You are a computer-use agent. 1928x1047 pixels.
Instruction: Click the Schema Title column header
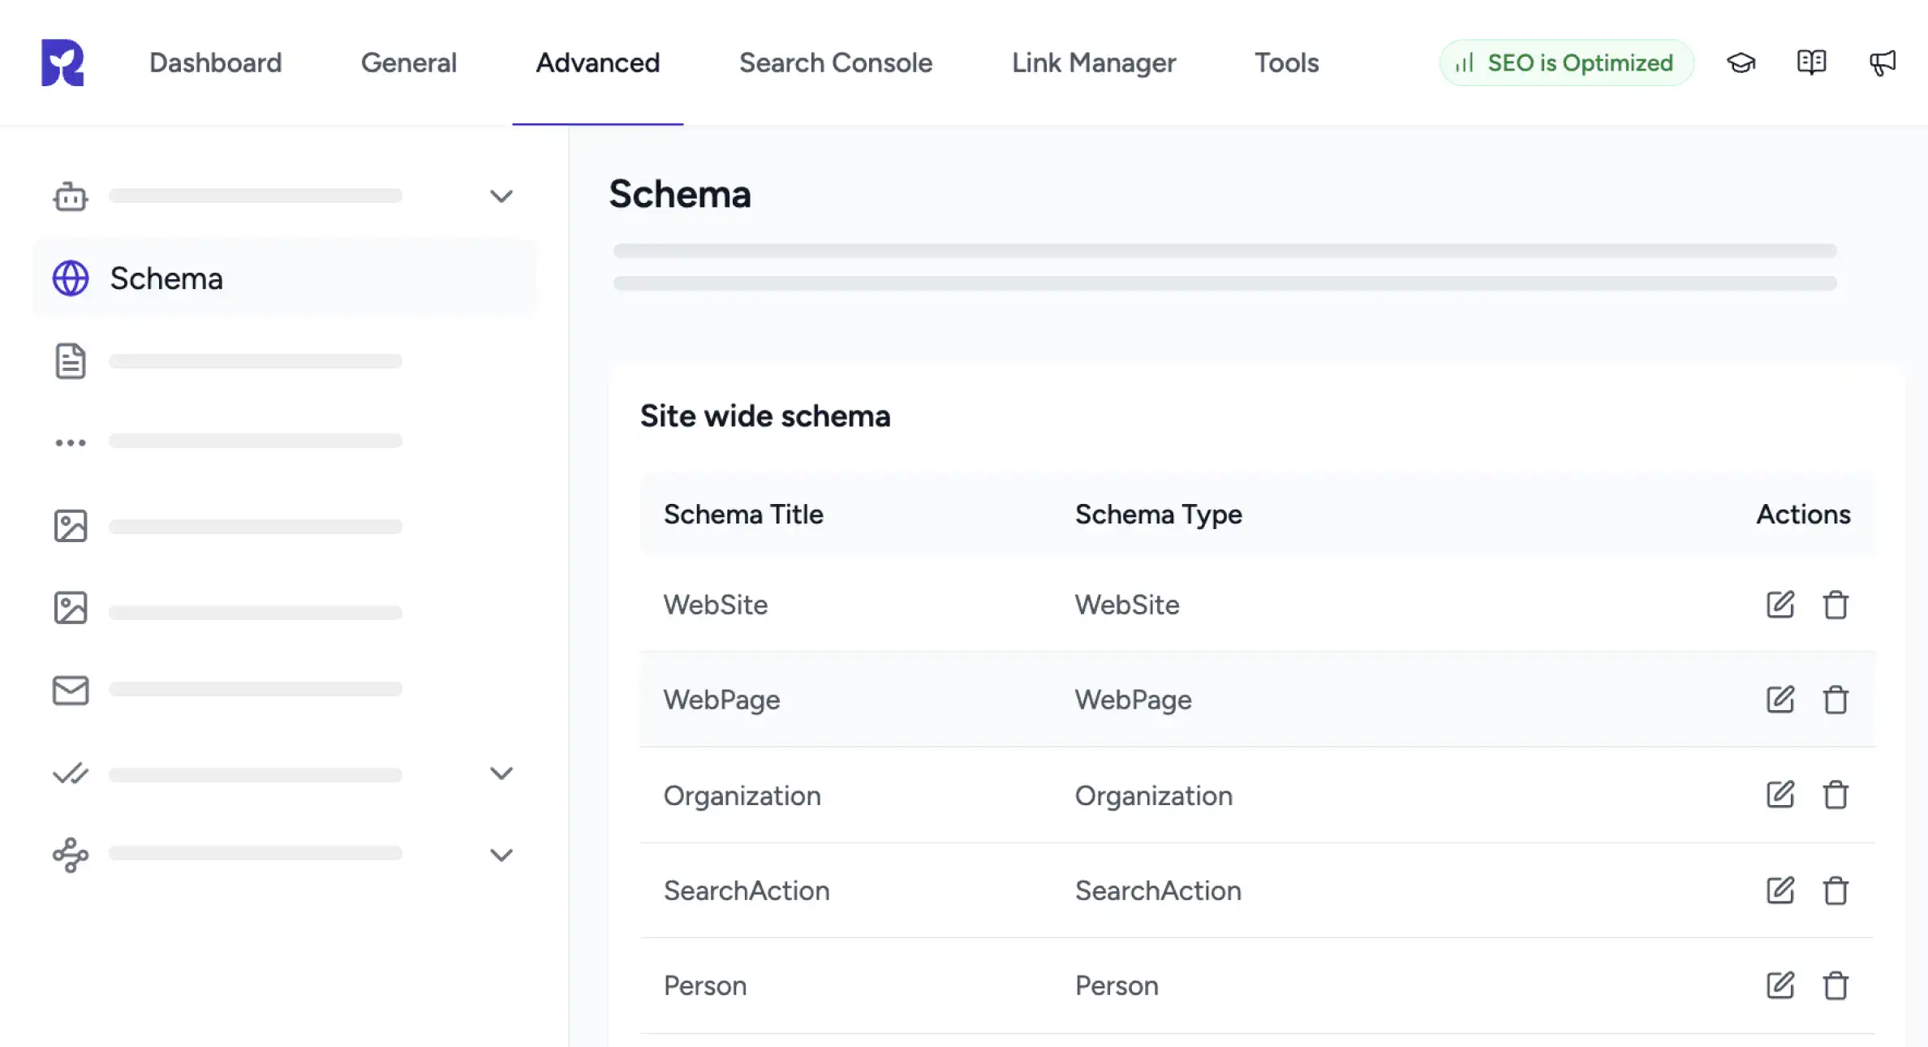click(x=743, y=514)
